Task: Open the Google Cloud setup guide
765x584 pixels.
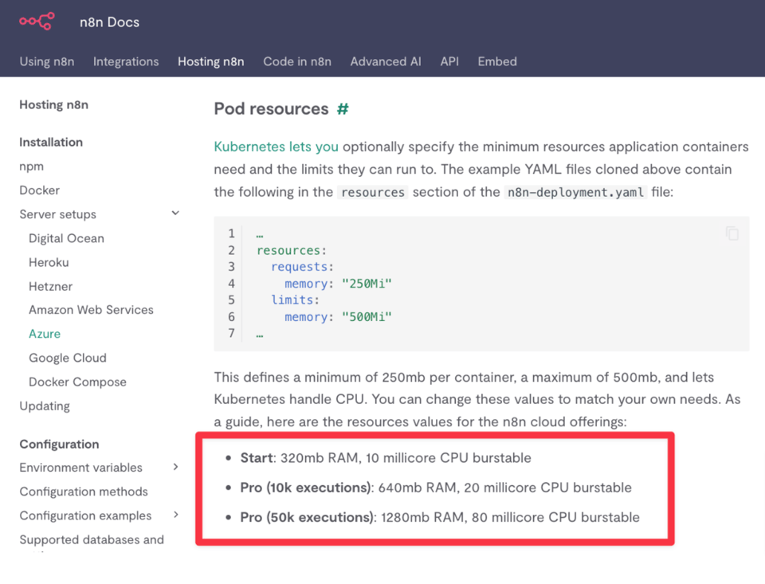Action: (x=68, y=358)
